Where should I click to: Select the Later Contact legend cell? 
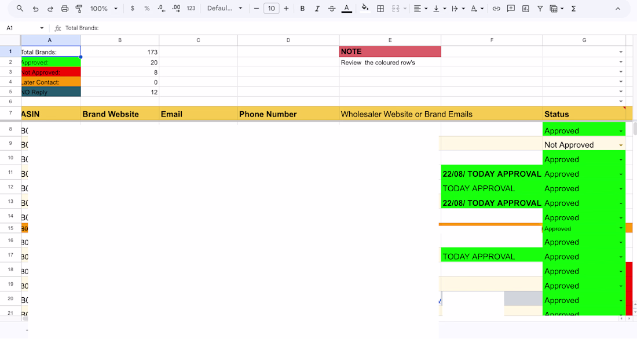[x=51, y=82]
